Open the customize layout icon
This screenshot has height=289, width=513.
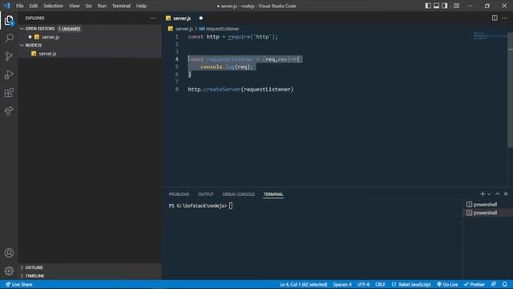(x=456, y=6)
